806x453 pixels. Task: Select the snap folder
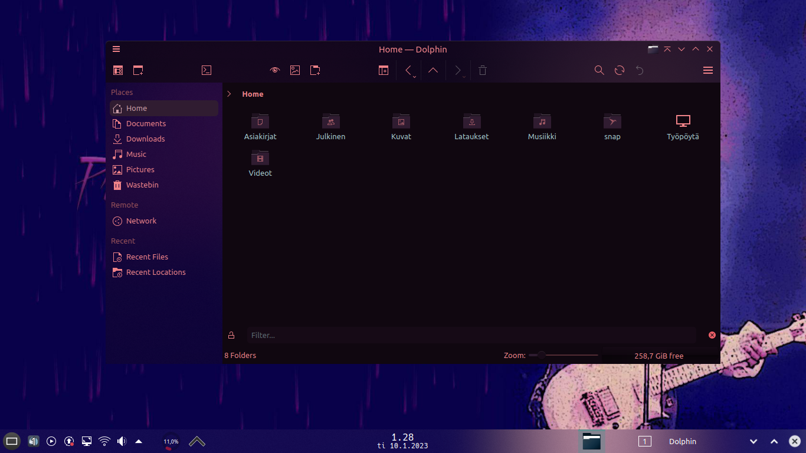612,127
